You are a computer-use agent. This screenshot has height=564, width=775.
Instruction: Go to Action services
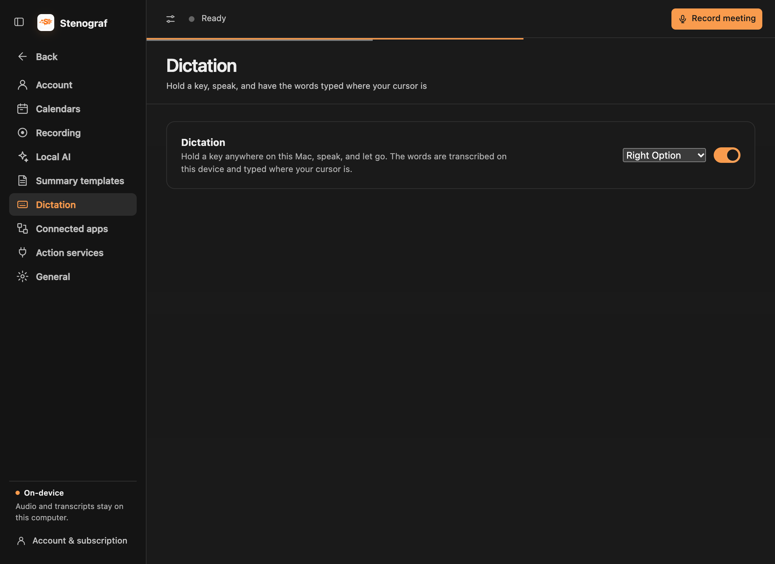coord(73,253)
